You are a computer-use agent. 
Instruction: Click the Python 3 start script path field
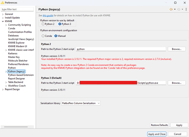121,83
